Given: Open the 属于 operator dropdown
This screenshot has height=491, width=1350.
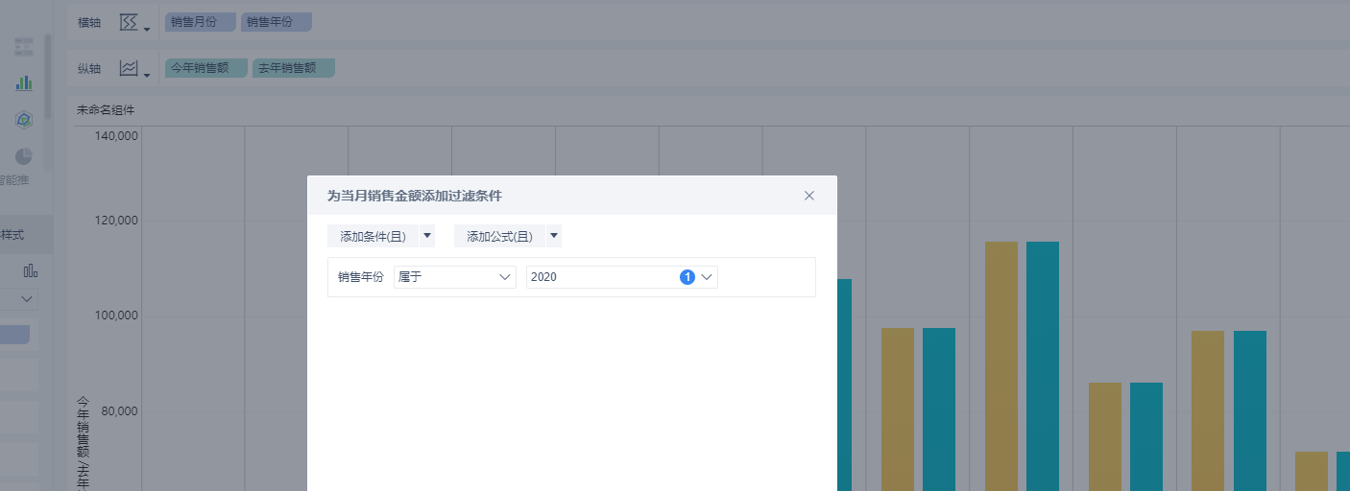Looking at the screenshot, I should pos(455,277).
